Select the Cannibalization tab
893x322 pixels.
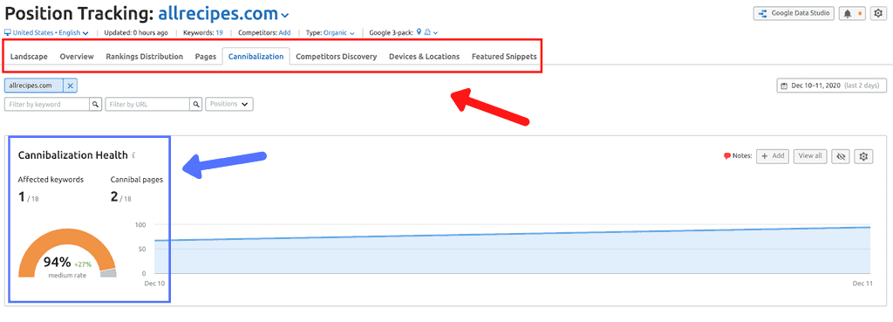[x=256, y=57]
